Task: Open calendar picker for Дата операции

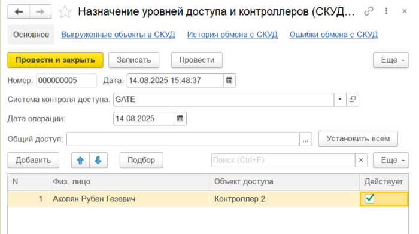Action: [180, 119]
